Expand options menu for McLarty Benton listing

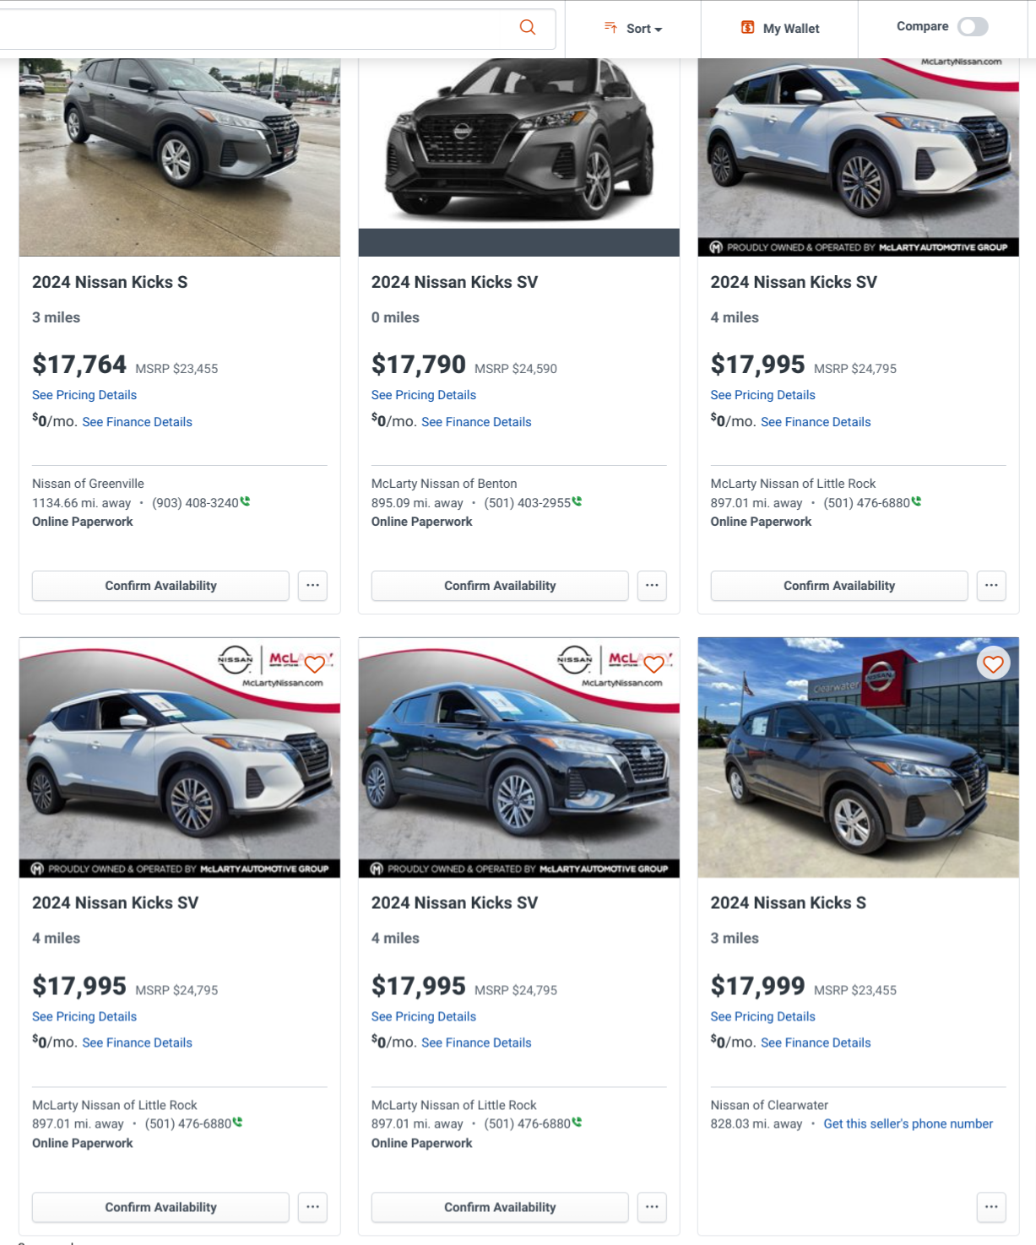(x=652, y=586)
